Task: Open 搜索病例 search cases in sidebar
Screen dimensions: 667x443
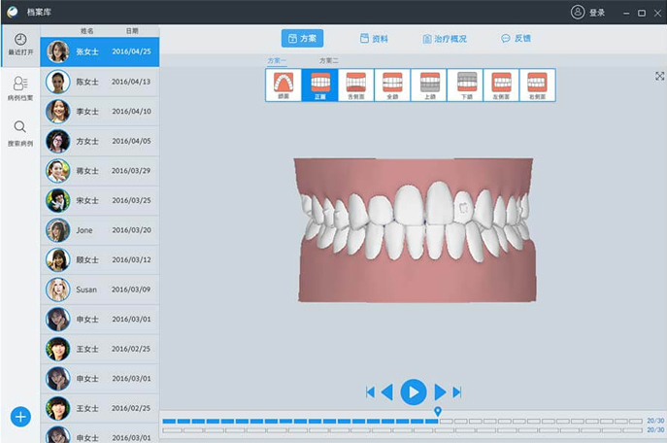Action: click(x=20, y=133)
